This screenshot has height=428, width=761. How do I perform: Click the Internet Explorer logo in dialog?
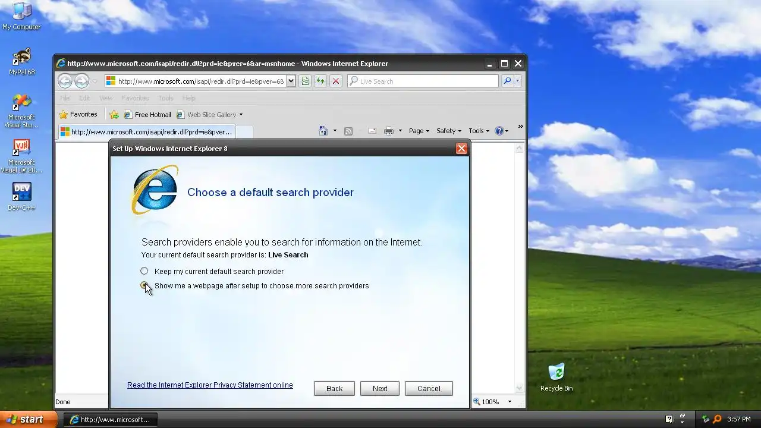click(155, 190)
